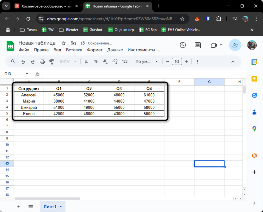Screen dimensions: 263x212
Task: Open the comments panel icon
Action: [198, 45]
